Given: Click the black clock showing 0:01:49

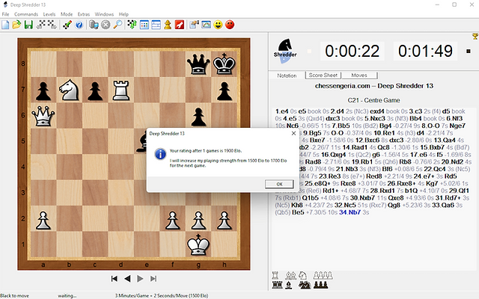Looking at the screenshot, I should (x=425, y=51).
